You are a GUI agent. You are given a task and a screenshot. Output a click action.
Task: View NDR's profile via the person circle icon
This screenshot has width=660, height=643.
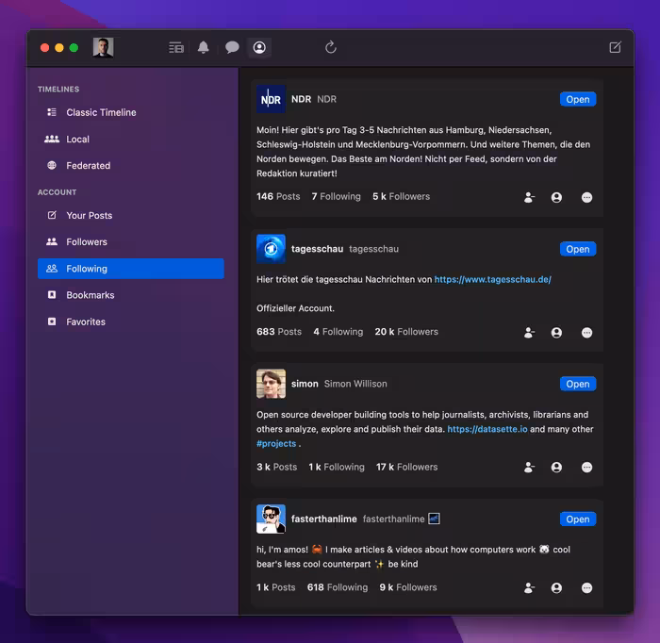556,197
